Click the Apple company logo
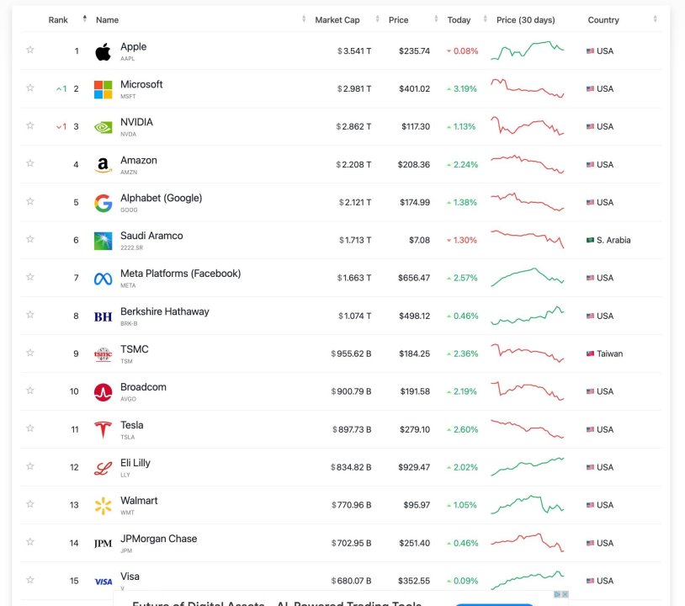The width and height of the screenshot is (685, 606). (x=103, y=51)
